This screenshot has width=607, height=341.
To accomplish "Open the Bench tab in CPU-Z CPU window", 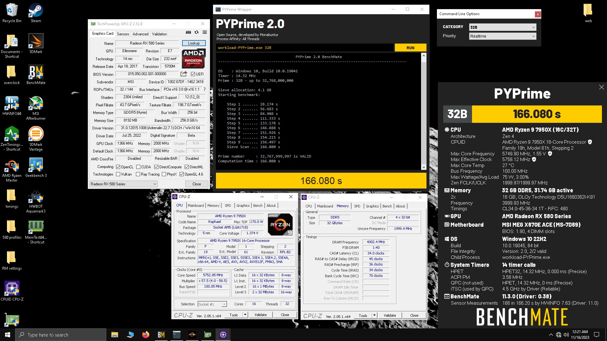I will coord(258,206).
